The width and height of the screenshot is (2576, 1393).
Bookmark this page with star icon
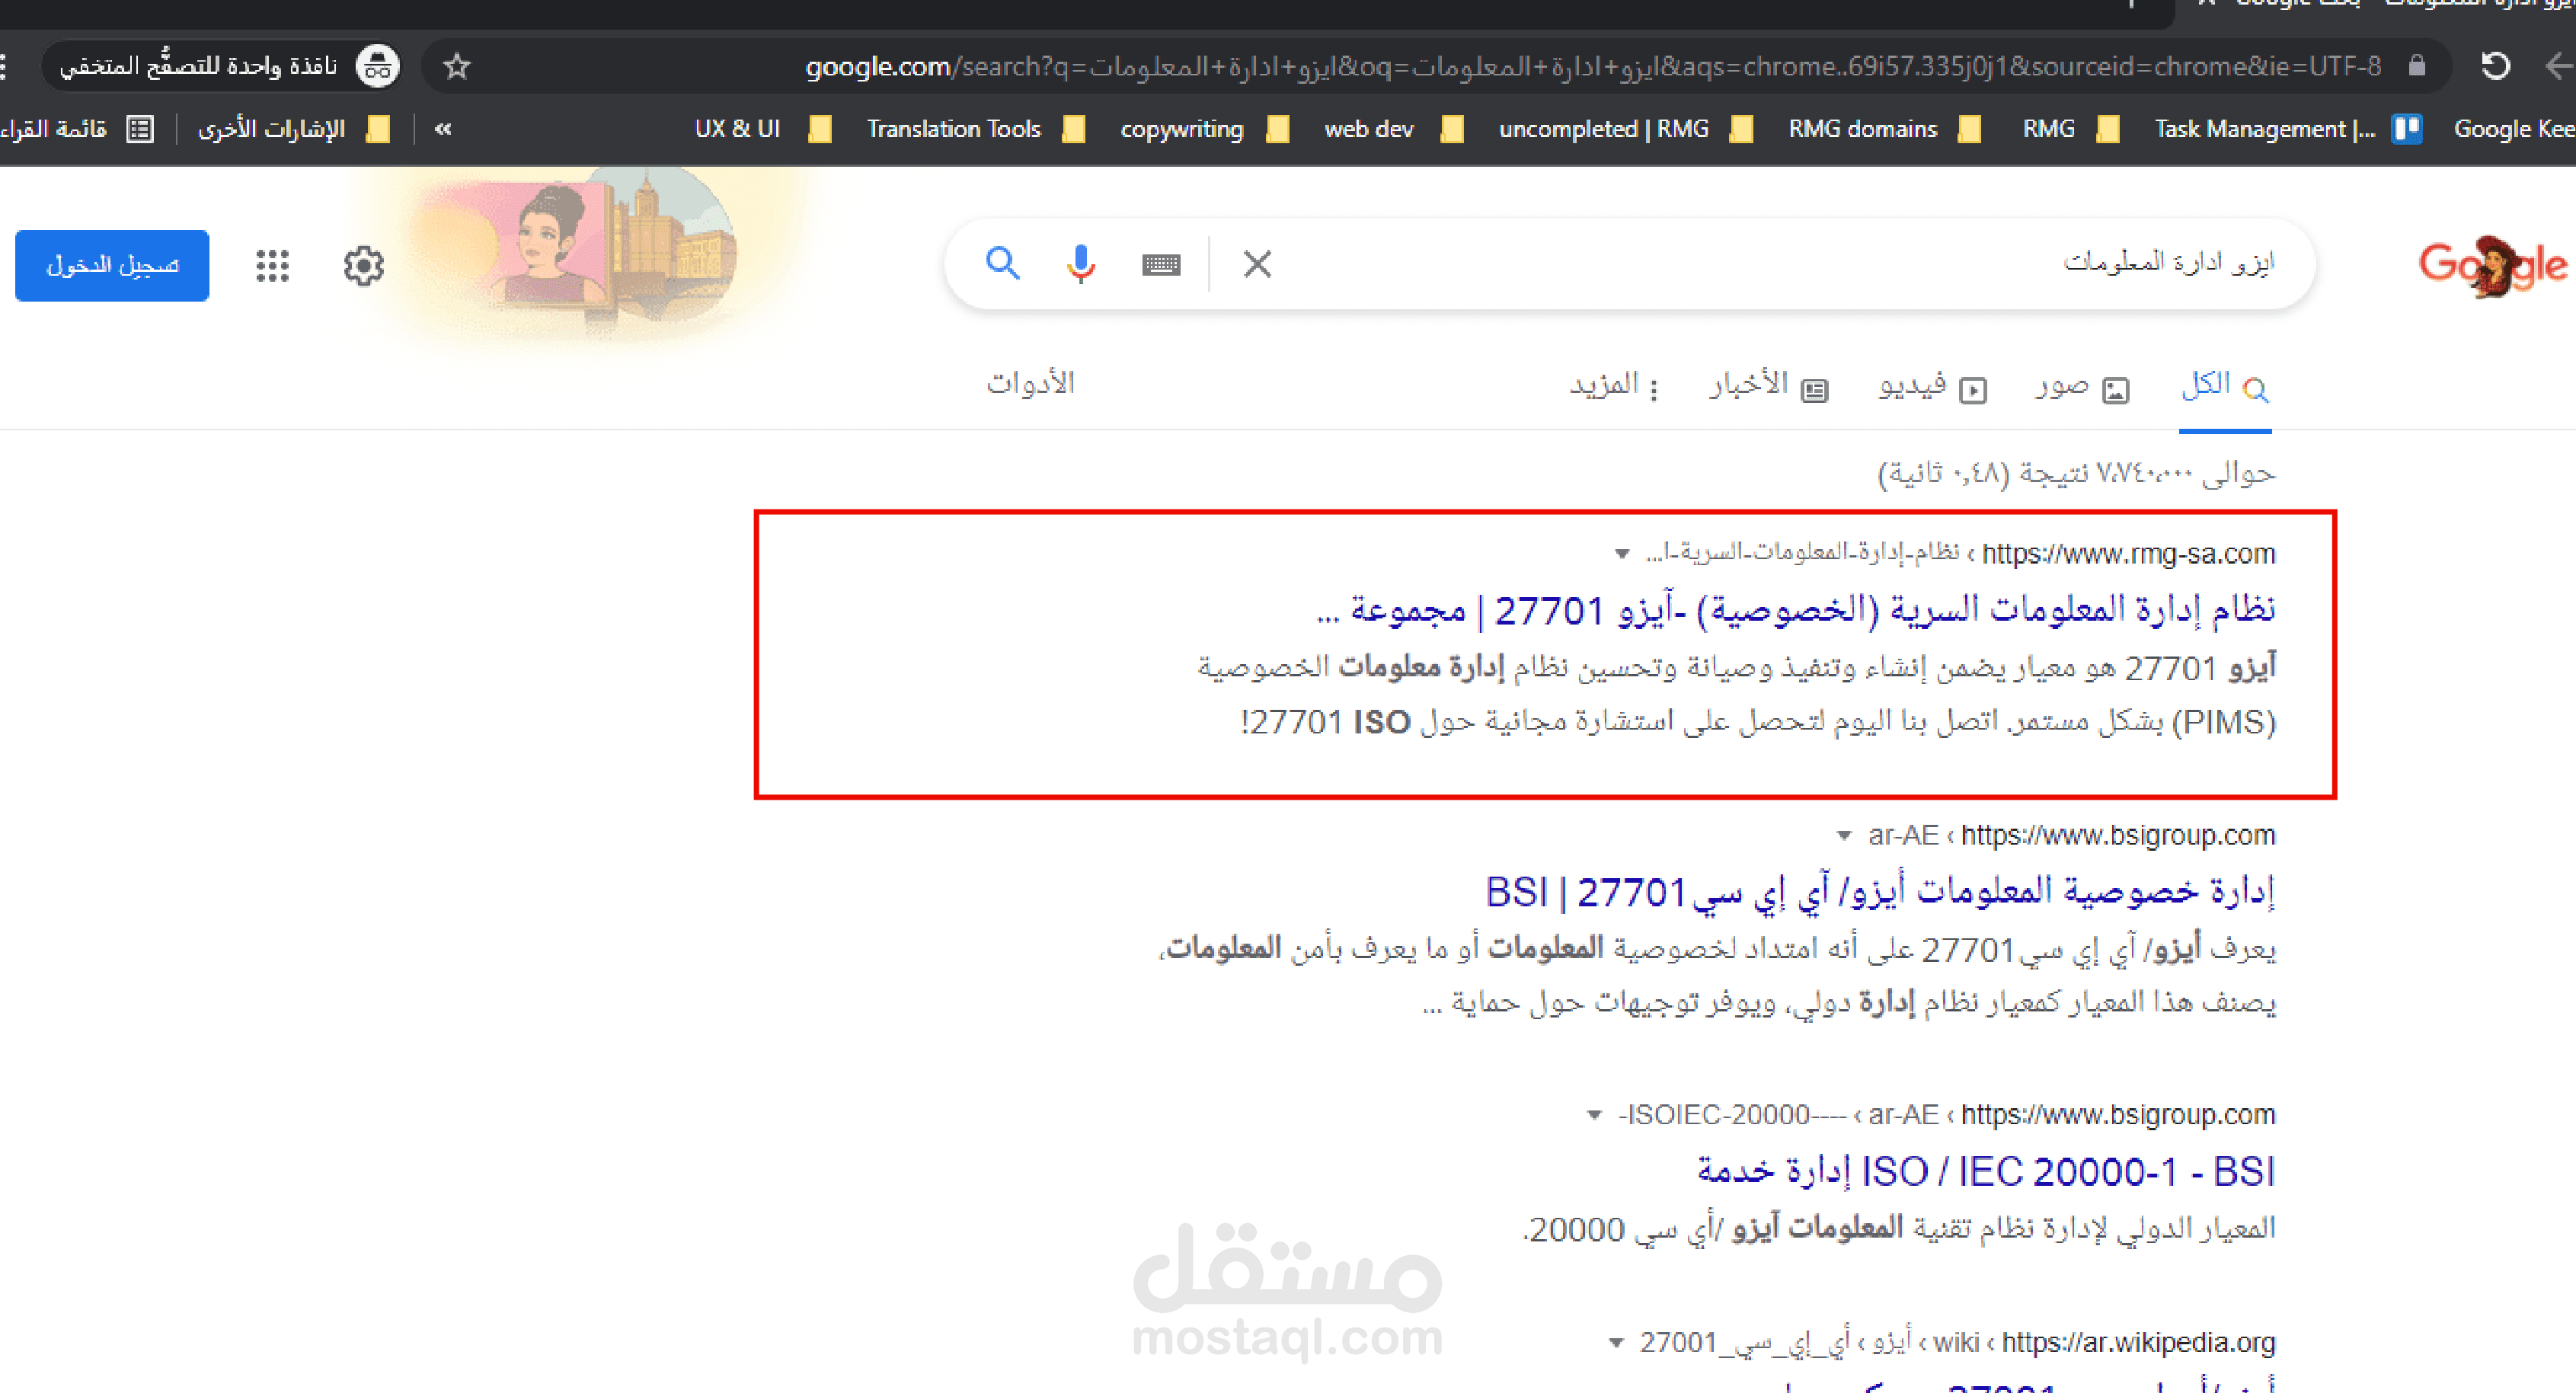point(457,66)
